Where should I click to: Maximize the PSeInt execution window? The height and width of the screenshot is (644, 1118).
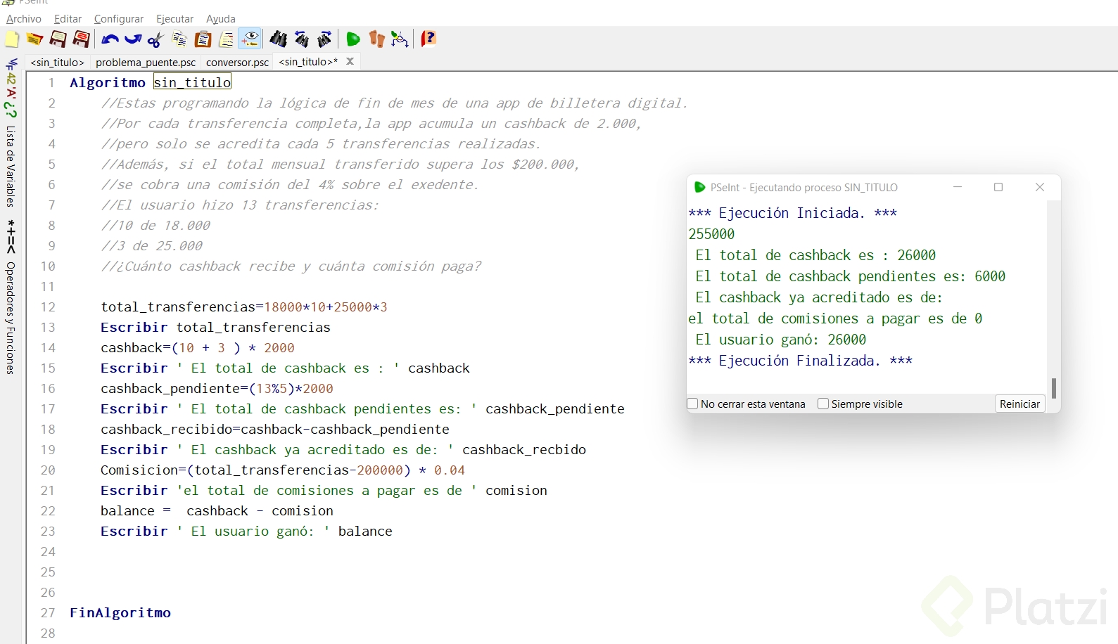click(x=998, y=187)
